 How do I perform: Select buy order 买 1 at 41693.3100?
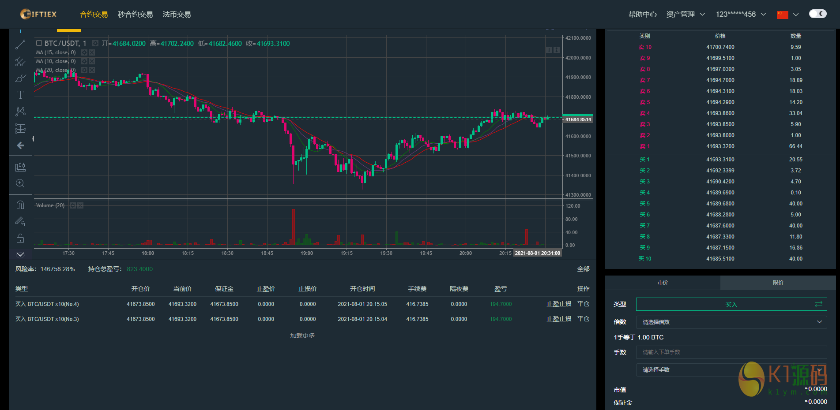pyautogui.click(x=720, y=160)
